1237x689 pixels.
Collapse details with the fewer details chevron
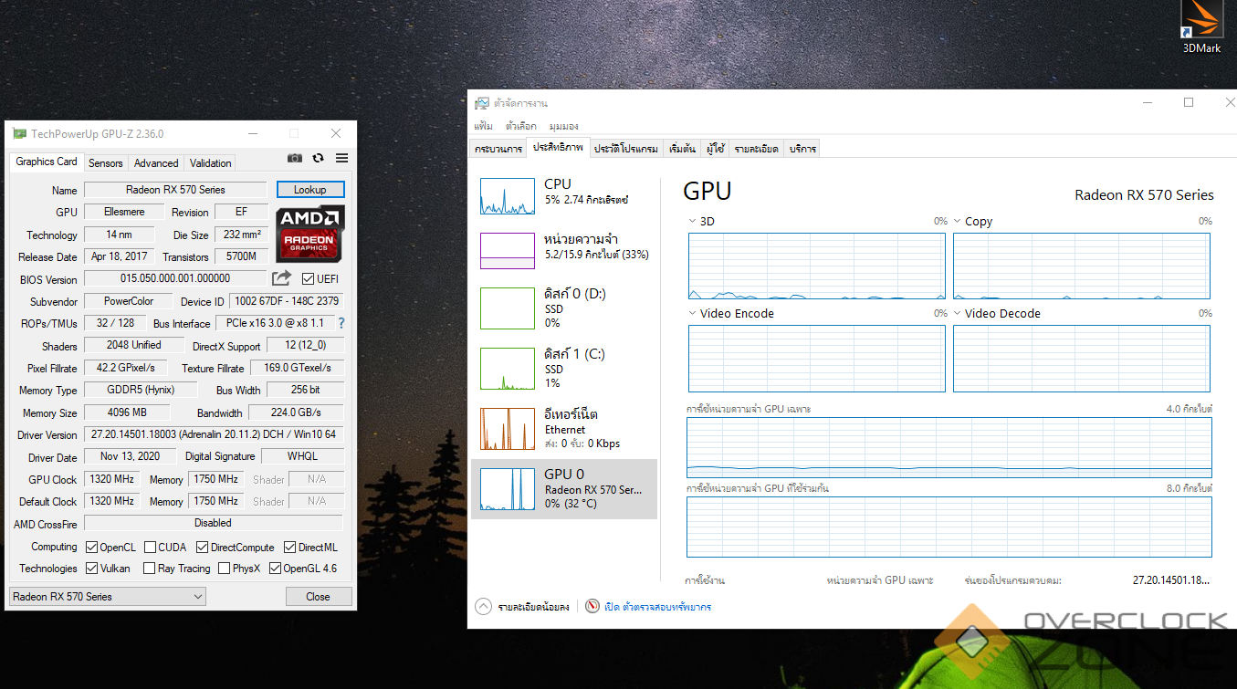pos(483,607)
